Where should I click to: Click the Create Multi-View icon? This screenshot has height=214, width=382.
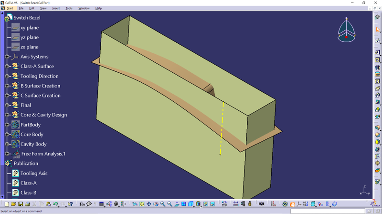(x=184, y=204)
